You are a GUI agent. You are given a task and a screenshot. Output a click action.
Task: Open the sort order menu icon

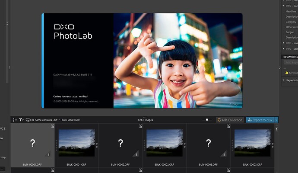click(15, 119)
